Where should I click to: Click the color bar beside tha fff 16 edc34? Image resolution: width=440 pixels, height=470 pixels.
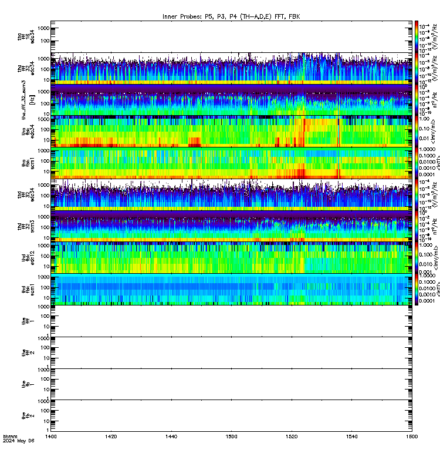[417, 36]
